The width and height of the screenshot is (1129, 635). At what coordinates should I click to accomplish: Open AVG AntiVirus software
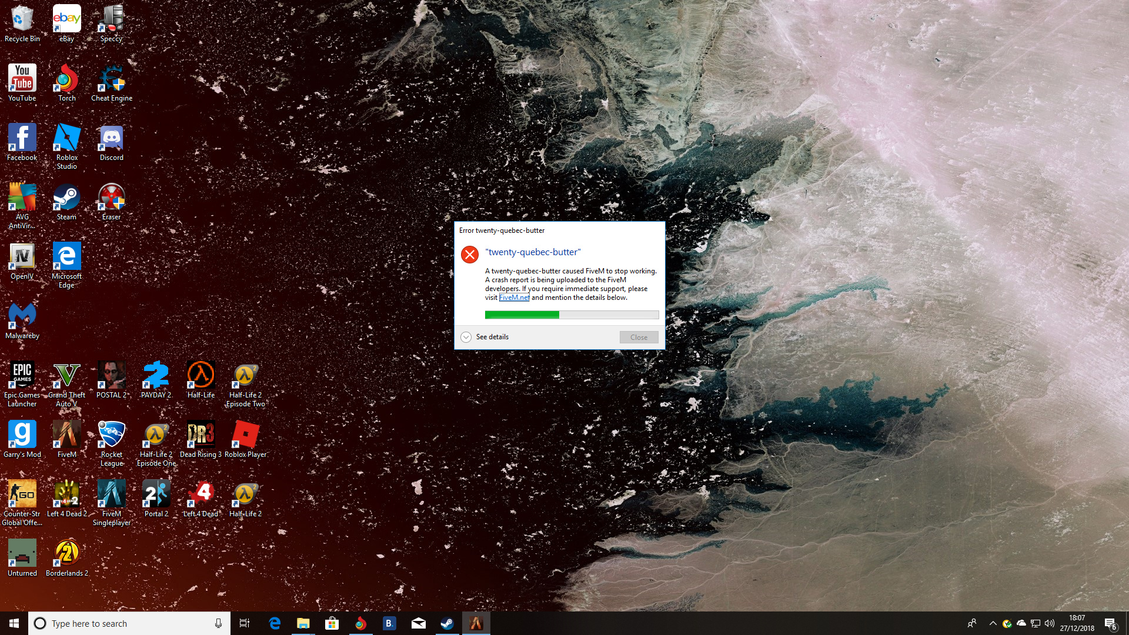pos(22,204)
